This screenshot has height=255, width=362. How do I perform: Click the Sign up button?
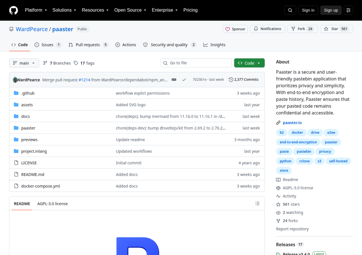click(x=331, y=10)
